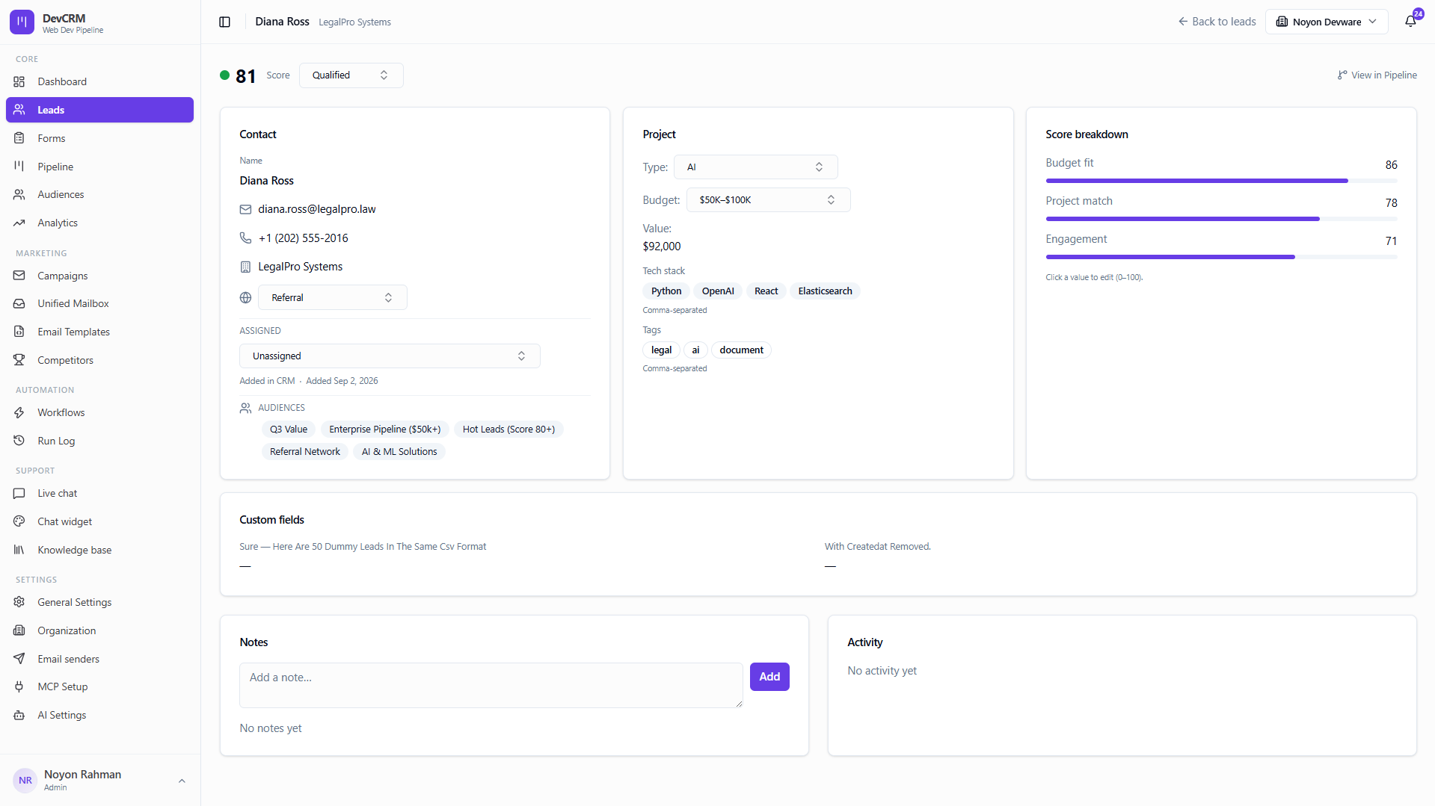Open Workflows automation
Image resolution: width=1435 pixels, height=806 pixels.
99,412
